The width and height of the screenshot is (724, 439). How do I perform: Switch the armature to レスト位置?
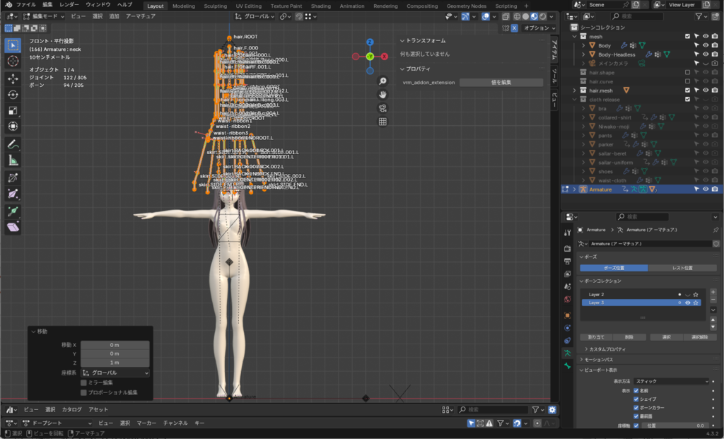(682, 268)
